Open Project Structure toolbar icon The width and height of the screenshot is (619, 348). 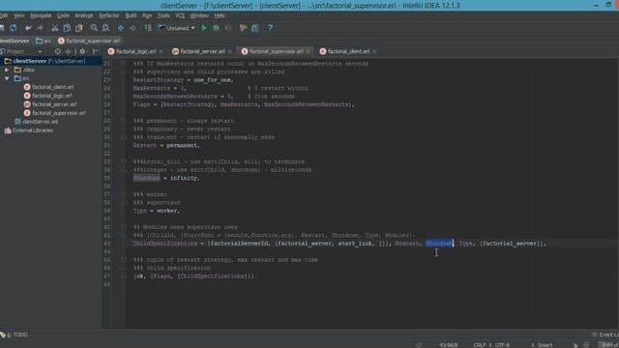(255, 28)
